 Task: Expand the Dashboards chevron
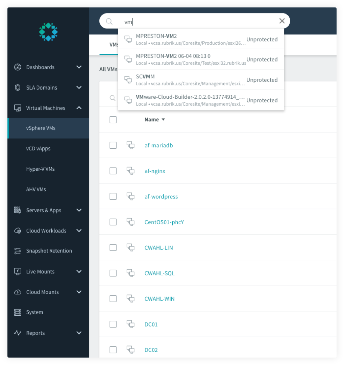tap(79, 67)
